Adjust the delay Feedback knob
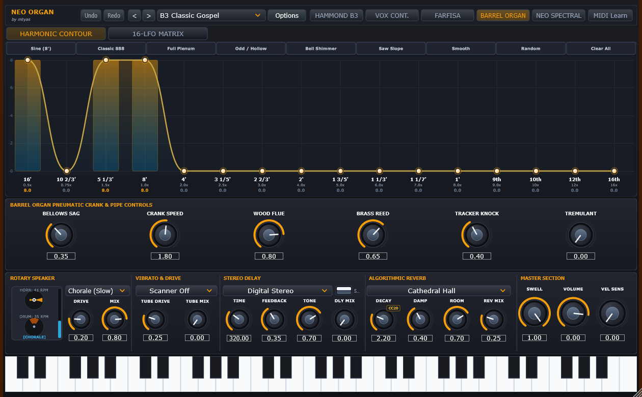 (x=274, y=320)
